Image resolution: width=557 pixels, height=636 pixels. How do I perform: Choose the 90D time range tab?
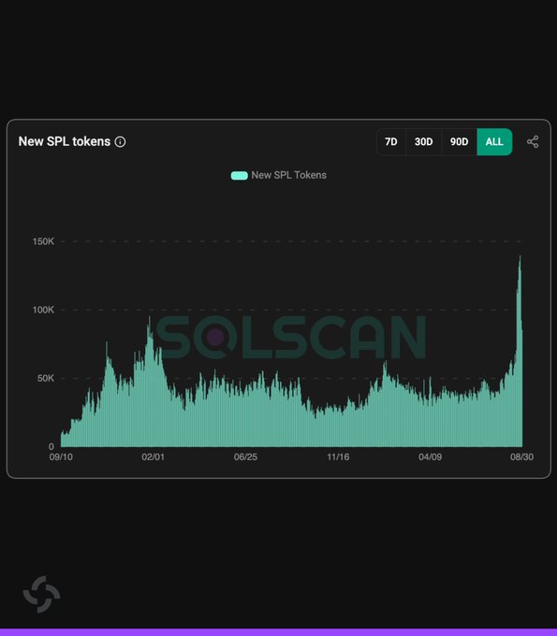coord(459,141)
